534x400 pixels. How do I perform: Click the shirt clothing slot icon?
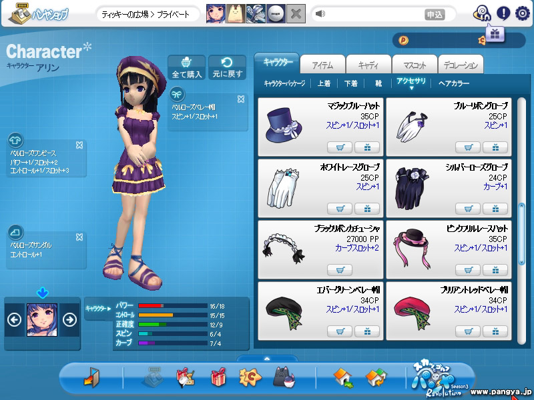point(15,140)
